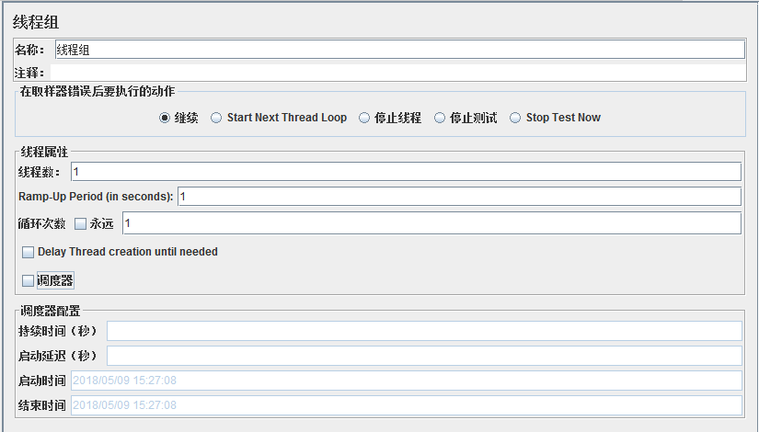Click the 启动时间 date field

pyautogui.click(x=405, y=381)
